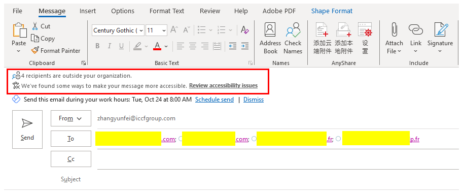
Task: Switch to the Shape Format tab
Action: pyautogui.click(x=332, y=11)
